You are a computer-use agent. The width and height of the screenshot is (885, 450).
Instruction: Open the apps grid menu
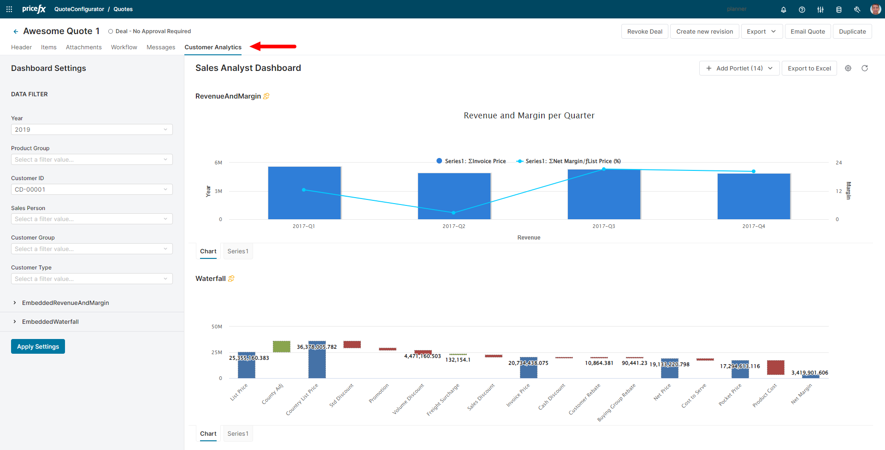click(9, 9)
